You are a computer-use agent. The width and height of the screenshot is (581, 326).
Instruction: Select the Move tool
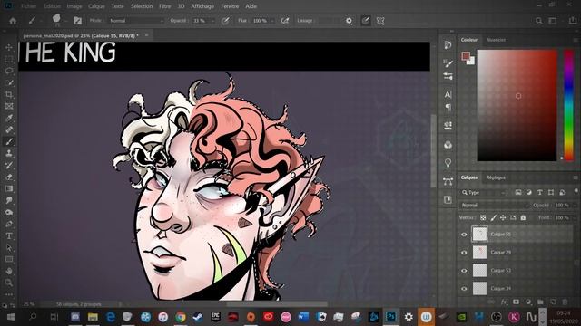(x=9, y=47)
